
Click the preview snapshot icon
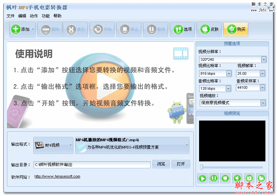(249, 178)
